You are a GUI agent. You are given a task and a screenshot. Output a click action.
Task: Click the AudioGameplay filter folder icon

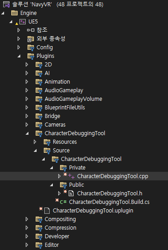pos(39,90)
